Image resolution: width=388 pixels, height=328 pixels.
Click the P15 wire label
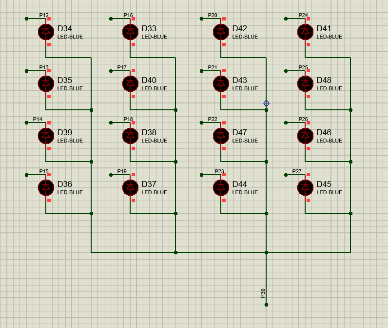tap(44, 171)
